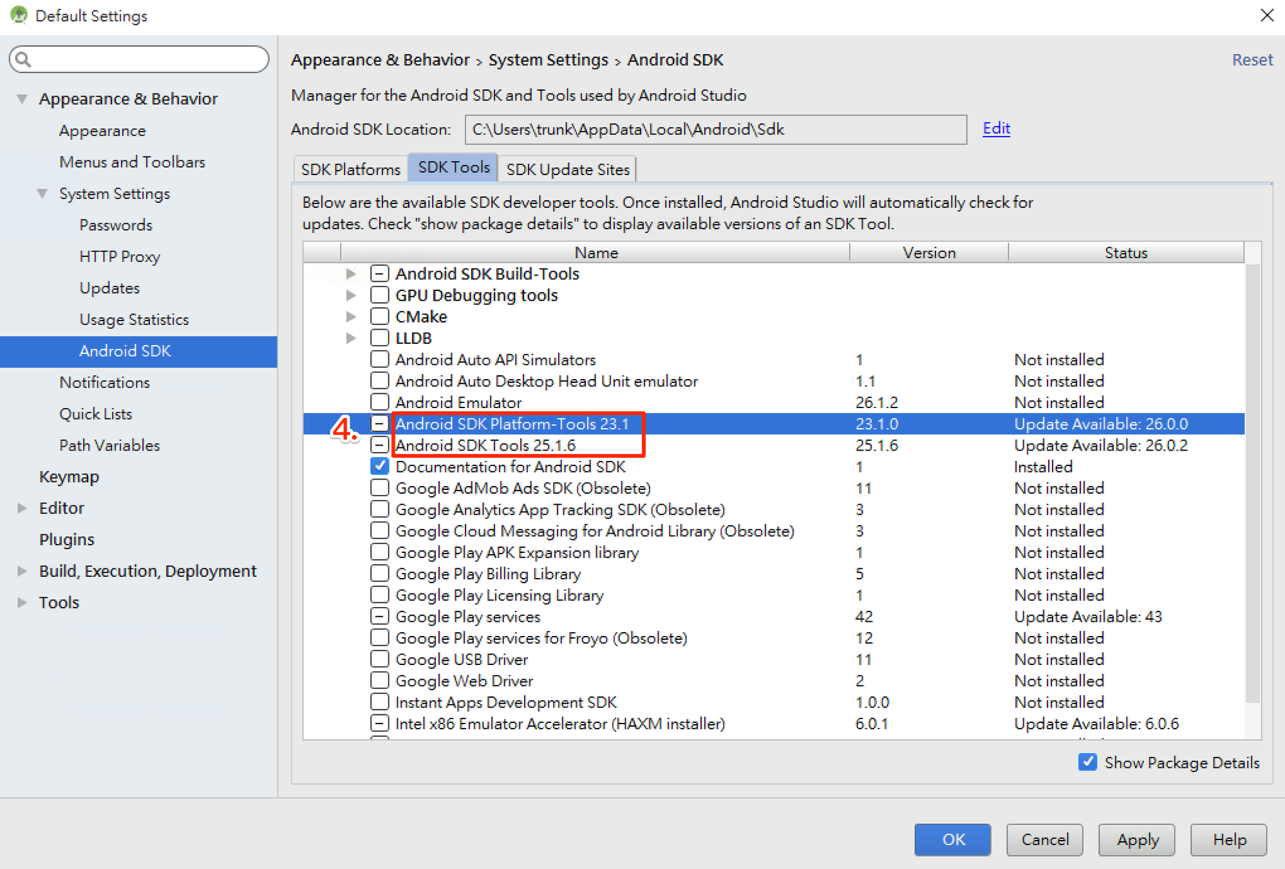This screenshot has height=869, width=1285.
Task: Focus the settings search field
Action: (148, 60)
